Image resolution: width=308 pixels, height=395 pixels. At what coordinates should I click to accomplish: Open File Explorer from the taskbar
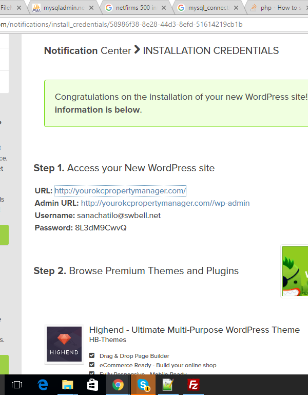click(67, 385)
